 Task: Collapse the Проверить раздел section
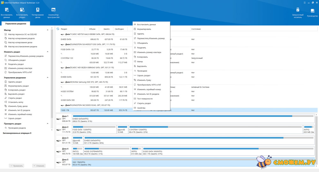[x=48, y=124]
